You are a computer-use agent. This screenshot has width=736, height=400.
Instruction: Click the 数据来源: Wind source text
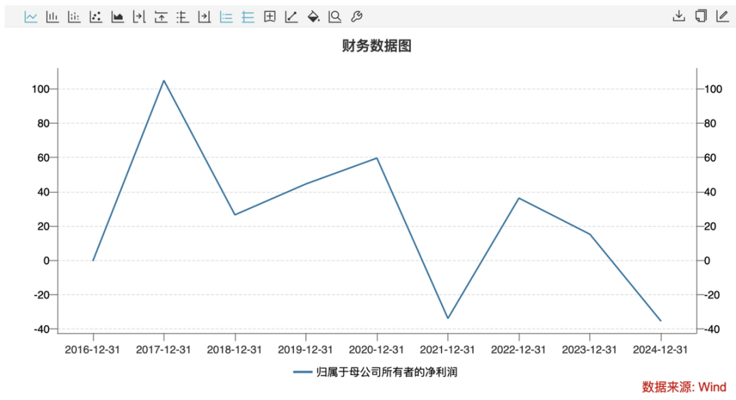[684, 387]
